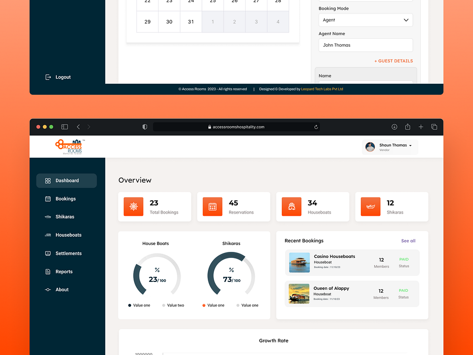Click House Boats 23/100 gauge

point(157,274)
